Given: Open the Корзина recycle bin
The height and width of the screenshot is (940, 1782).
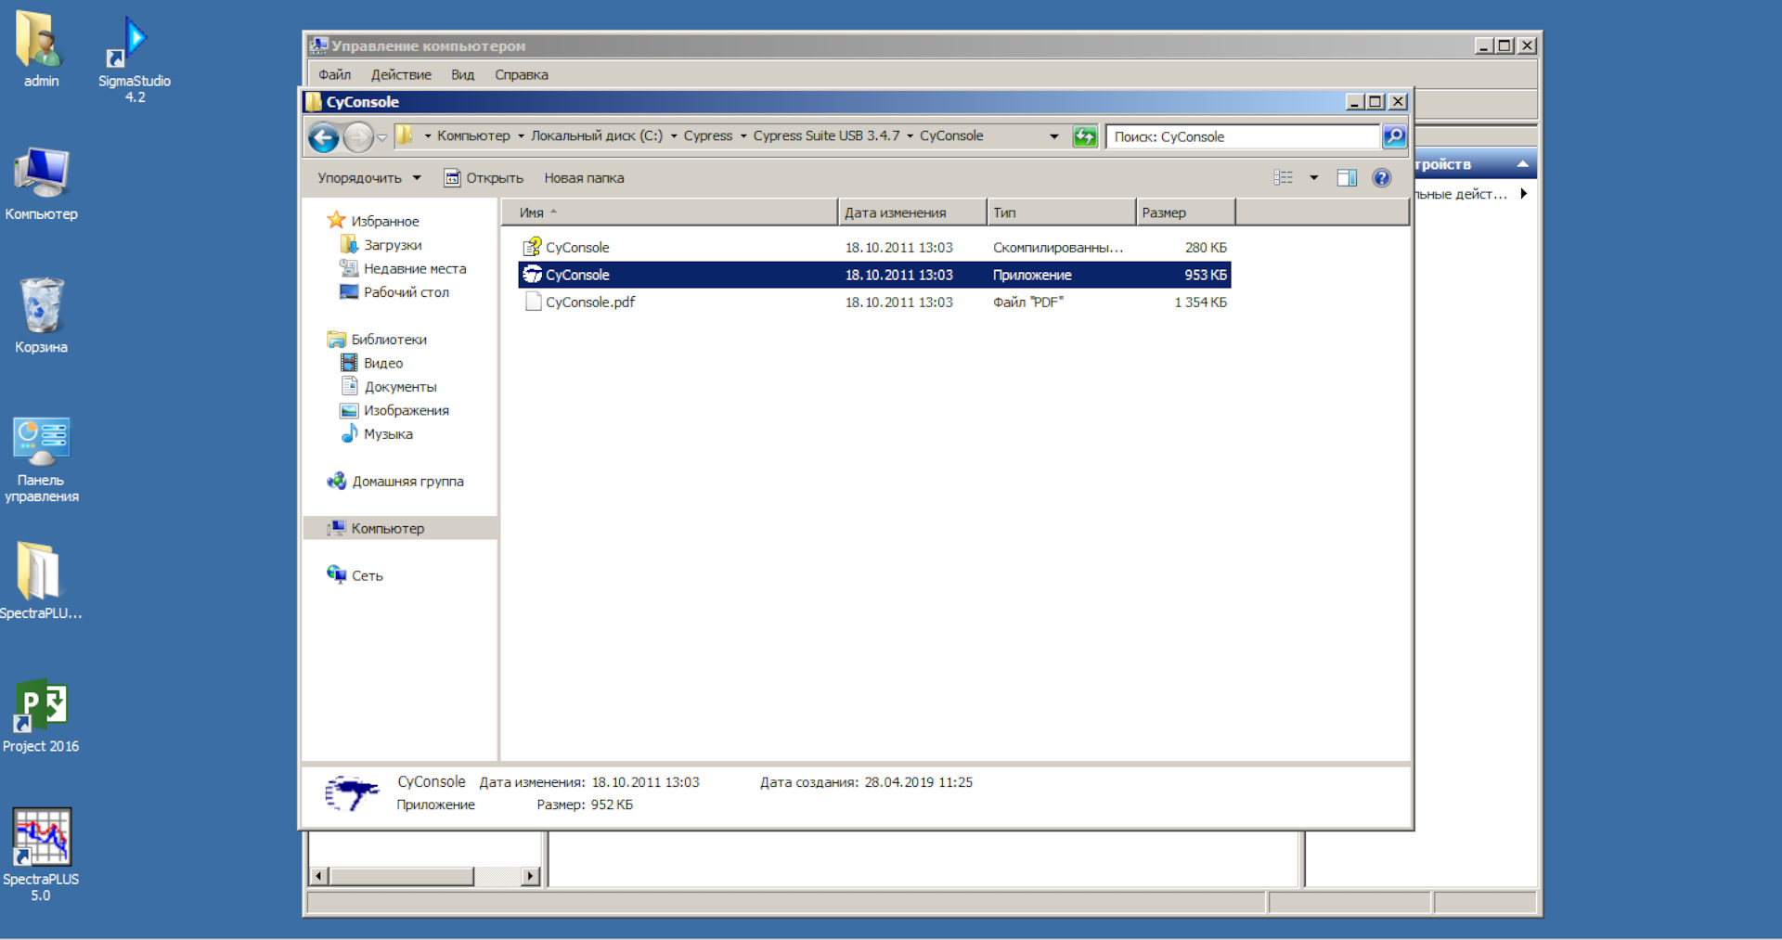Looking at the screenshot, I should pos(41,315).
